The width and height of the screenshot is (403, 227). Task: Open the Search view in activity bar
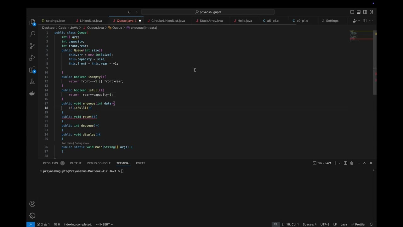[32, 34]
